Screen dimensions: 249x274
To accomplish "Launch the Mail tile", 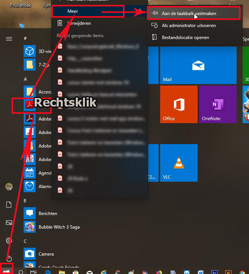I will (198, 65).
